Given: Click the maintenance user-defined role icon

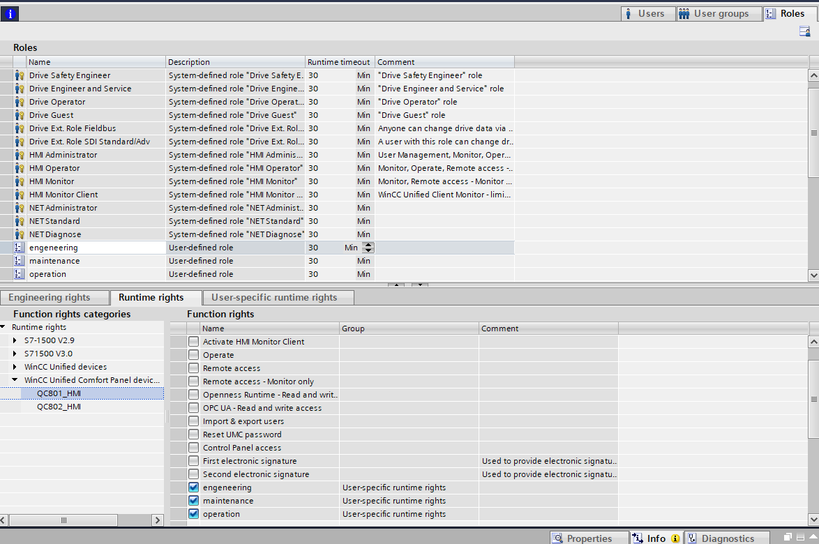Looking at the screenshot, I should click(20, 261).
